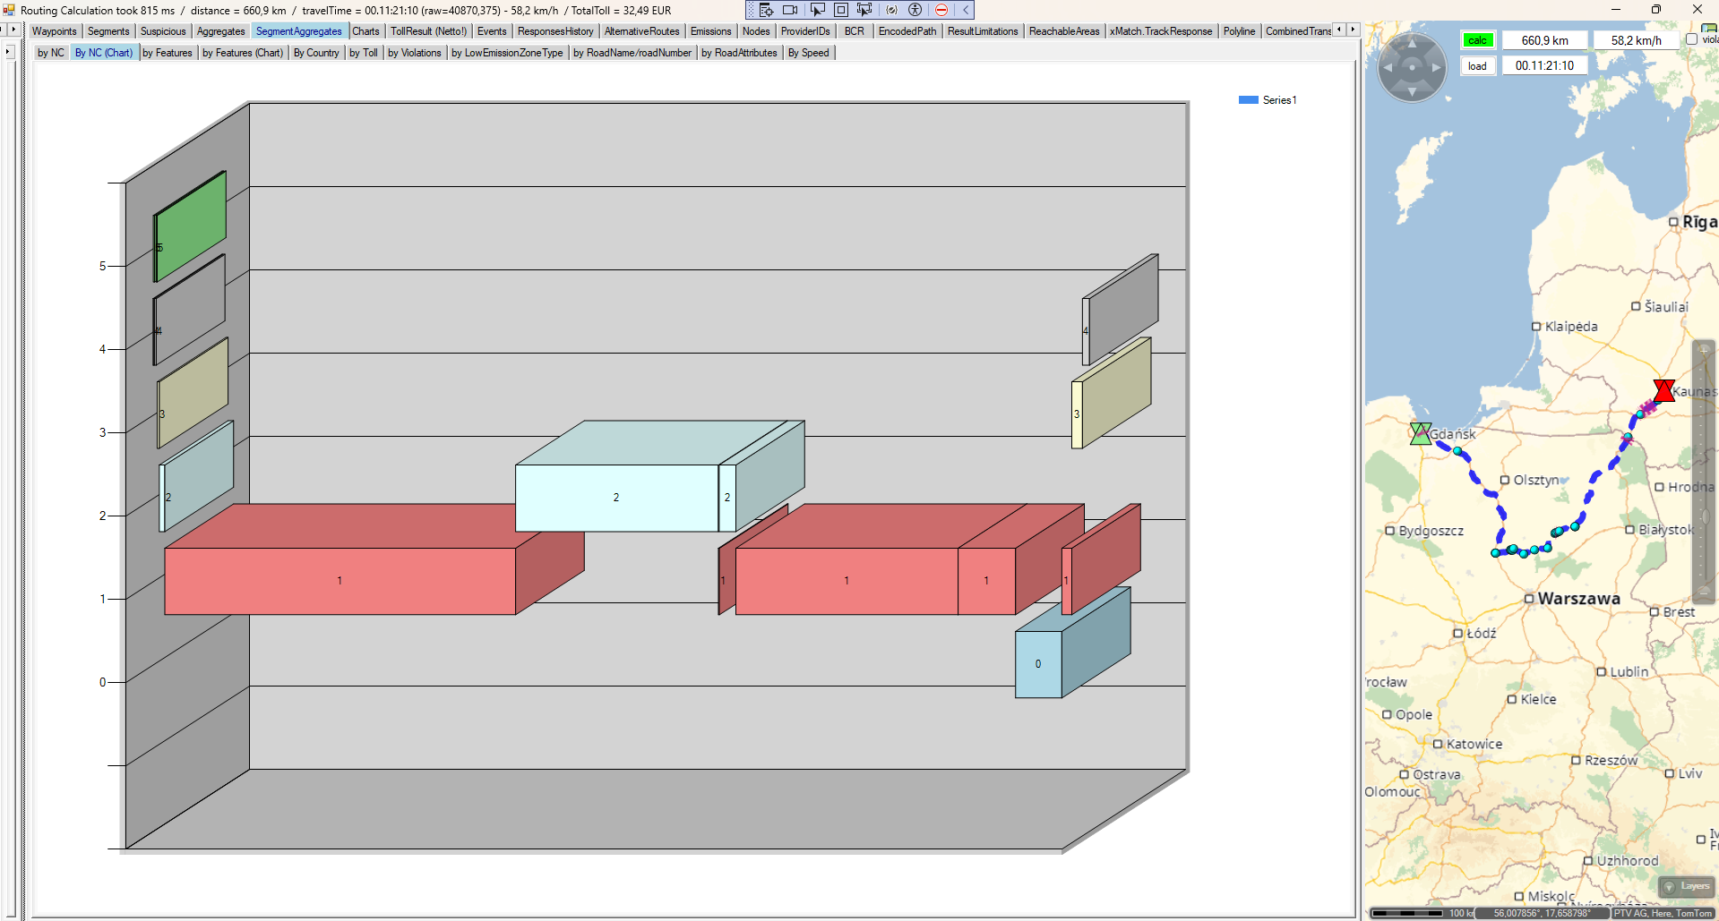Expand the Layers panel on map
1719x921 pixels.
pyautogui.click(x=1687, y=886)
